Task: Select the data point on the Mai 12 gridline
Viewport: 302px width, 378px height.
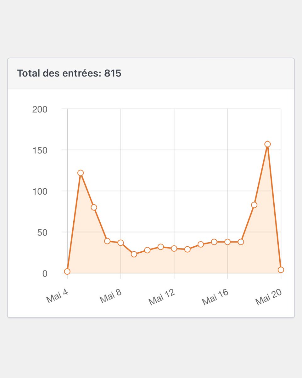Action: pyautogui.click(x=174, y=248)
